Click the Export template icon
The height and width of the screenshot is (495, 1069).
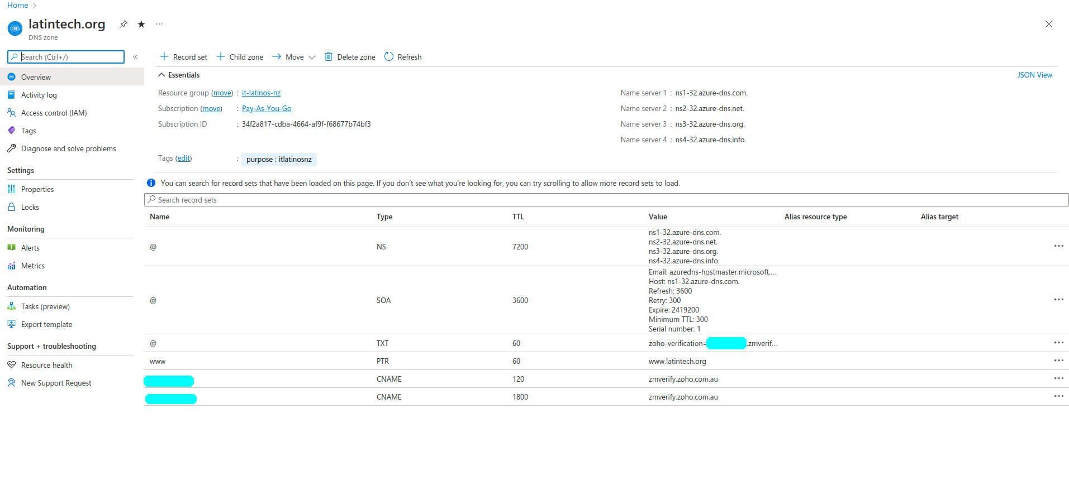11,324
